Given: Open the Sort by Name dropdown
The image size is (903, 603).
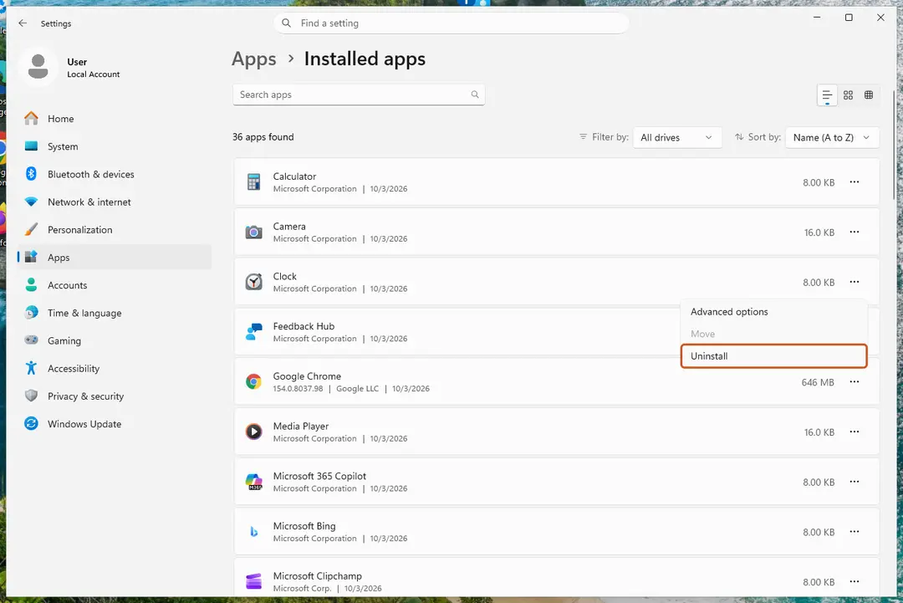Looking at the screenshot, I should (x=832, y=138).
